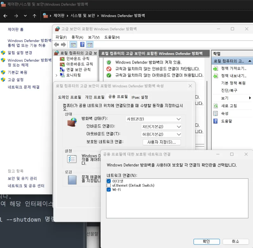Uncheck the 이더넷 network connection
This screenshot has width=253, height=248.
(x=109, y=181)
